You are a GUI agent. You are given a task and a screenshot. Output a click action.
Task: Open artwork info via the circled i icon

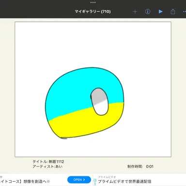click(148, 12)
